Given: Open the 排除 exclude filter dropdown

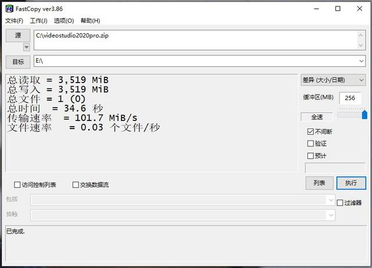Looking at the screenshot, I should click(331, 215).
